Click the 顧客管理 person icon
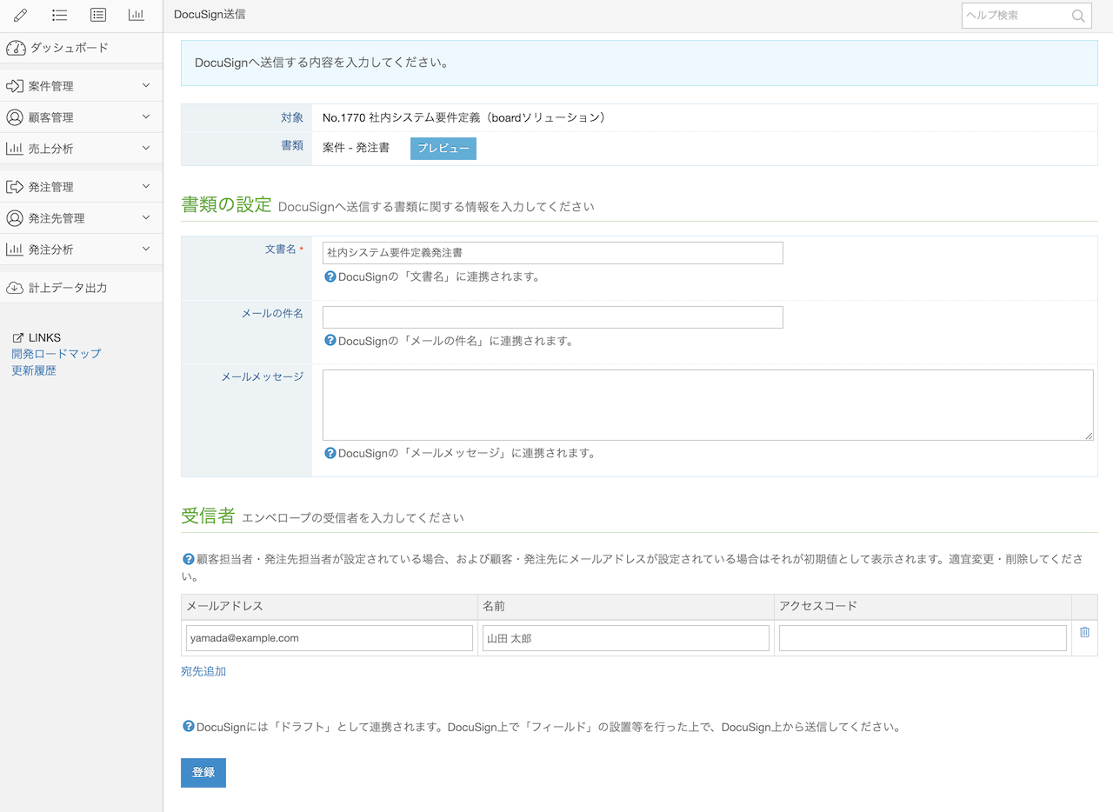This screenshot has height=812, width=1113. tap(15, 117)
